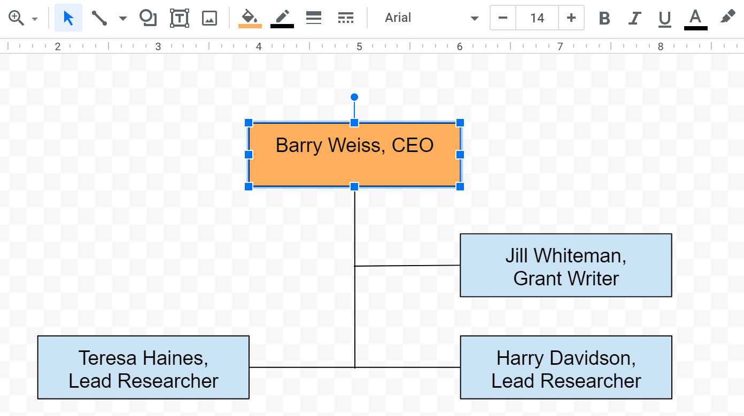The width and height of the screenshot is (744, 416).
Task: Toggle underline formatting
Action: tap(664, 17)
